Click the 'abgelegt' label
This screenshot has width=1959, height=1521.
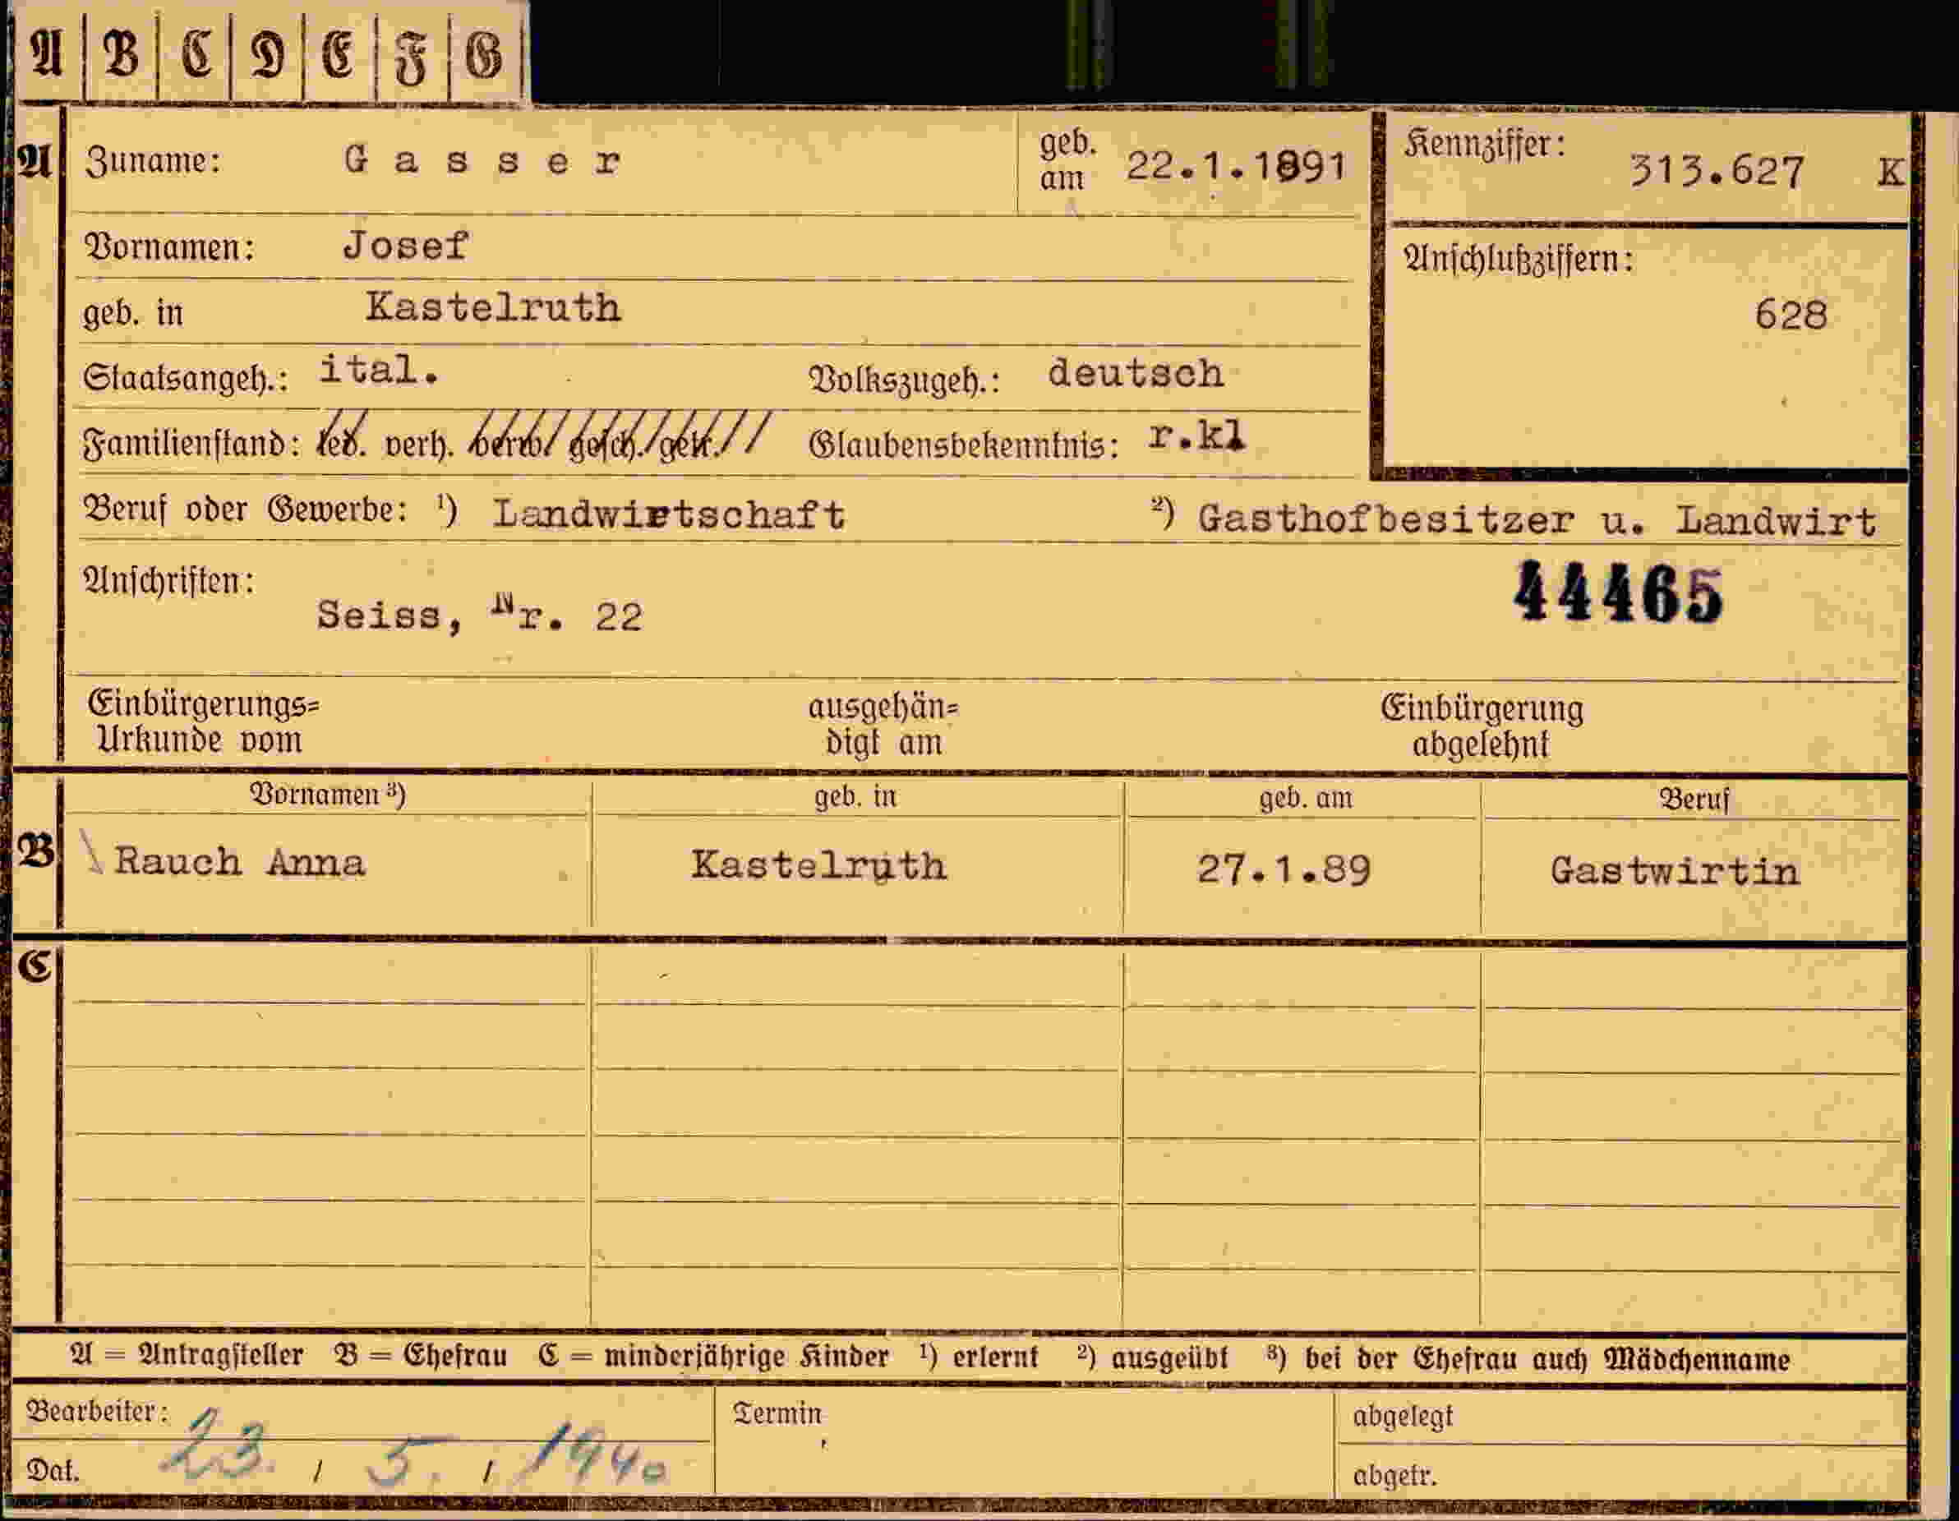(x=1403, y=1416)
